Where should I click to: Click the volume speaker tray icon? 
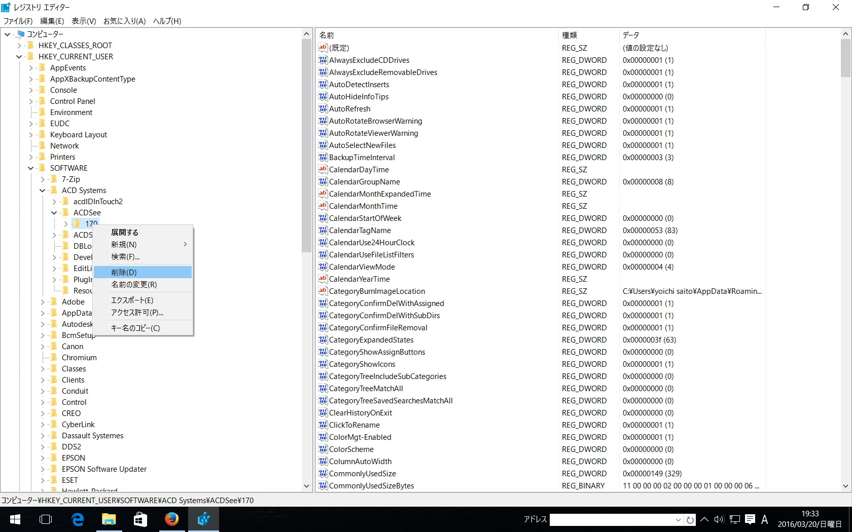(719, 519)
